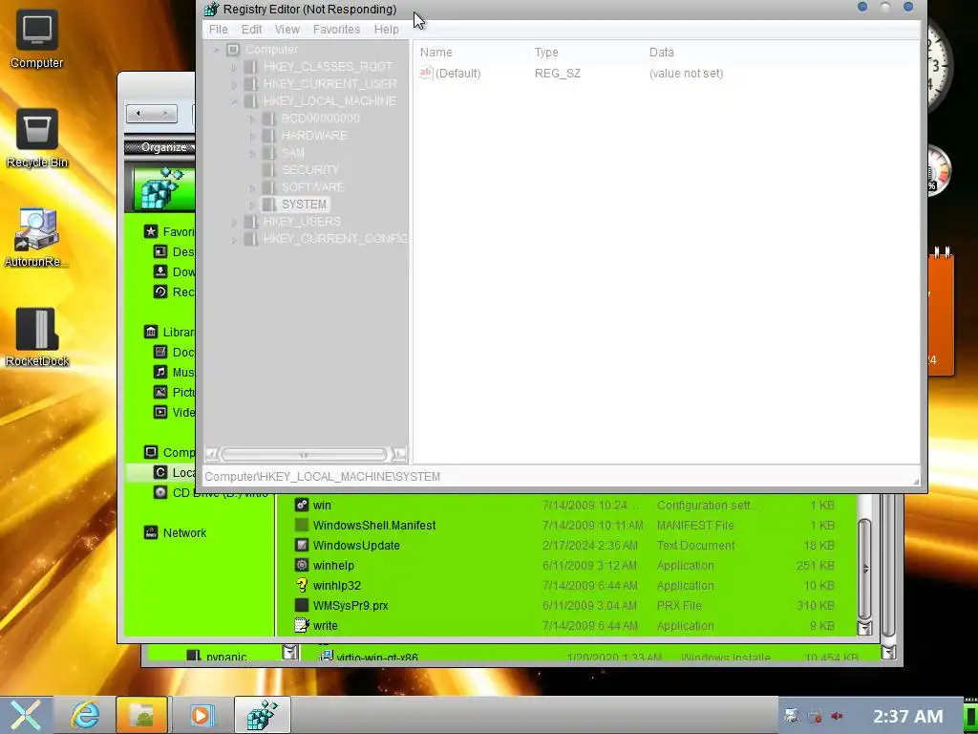Show the taskbar clock at 2:37 AM
The image size is (978, 734).
coord(907,716)
